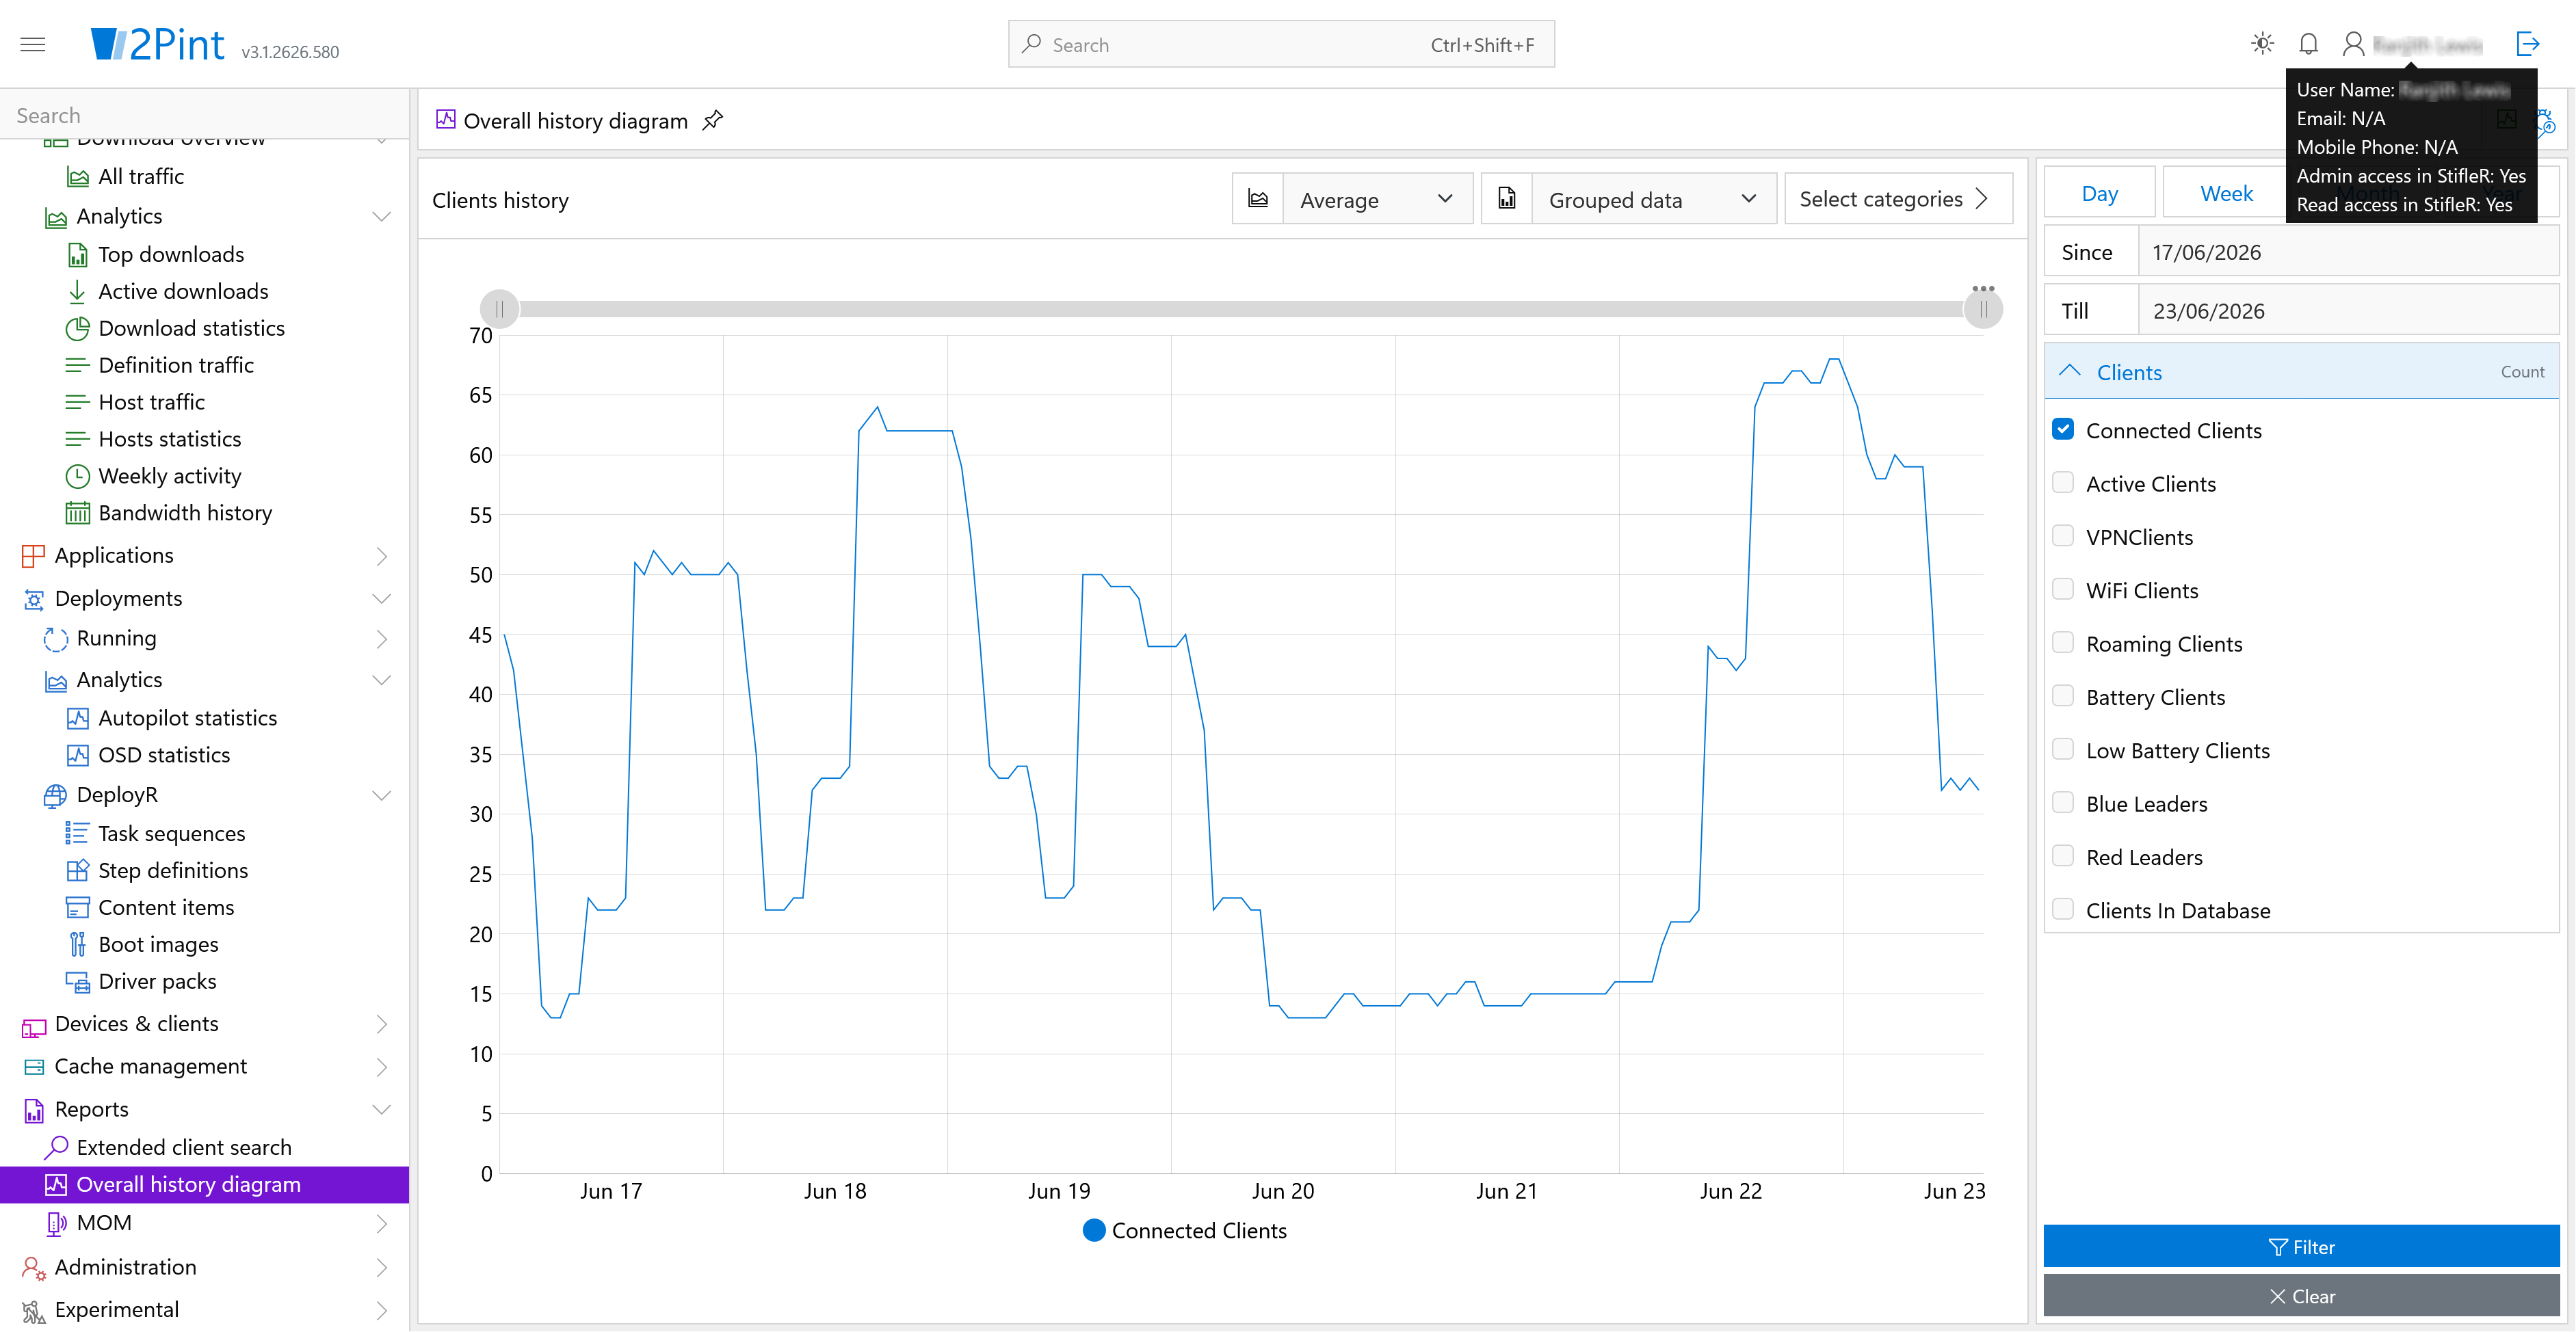Select Overall history diagram in sidebar
2576x1332 pixels.
(x=204, y=1185)
